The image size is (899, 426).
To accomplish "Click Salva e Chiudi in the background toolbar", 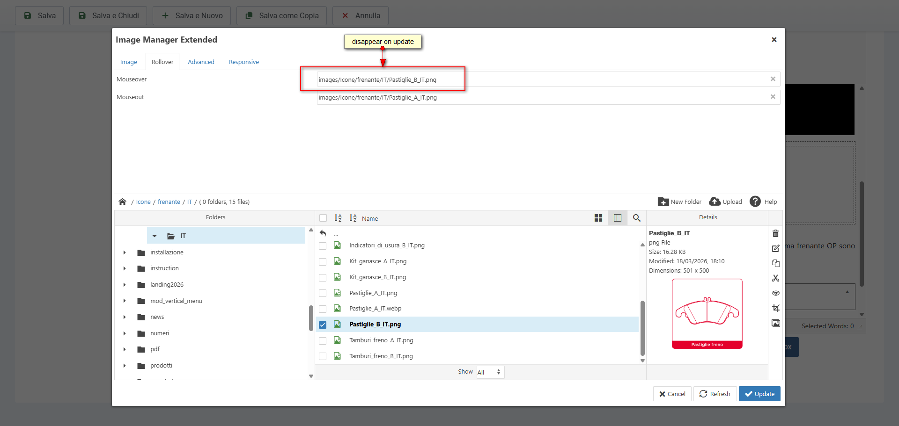I will click(x=108, y=15).
